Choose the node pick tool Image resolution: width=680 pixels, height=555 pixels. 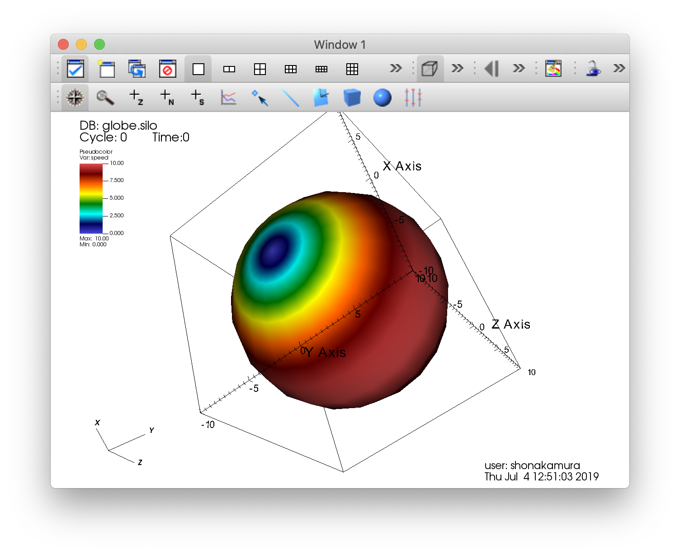click(167, 98)
